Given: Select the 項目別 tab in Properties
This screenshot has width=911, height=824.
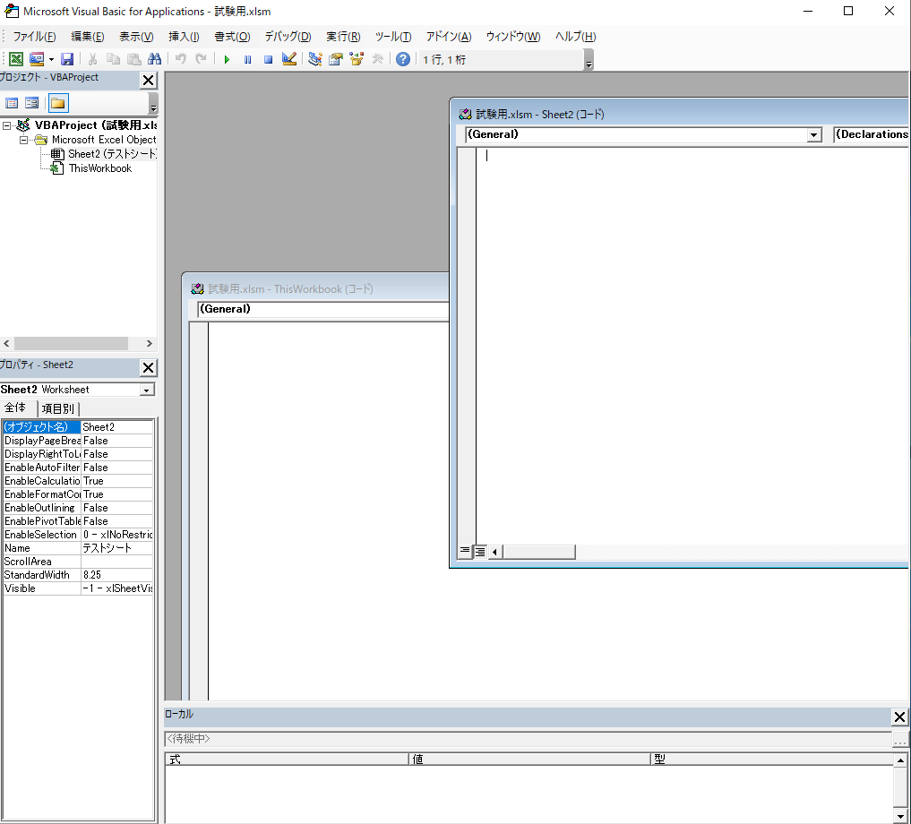Looking at the screenshot, I should [x=58, y=408].
